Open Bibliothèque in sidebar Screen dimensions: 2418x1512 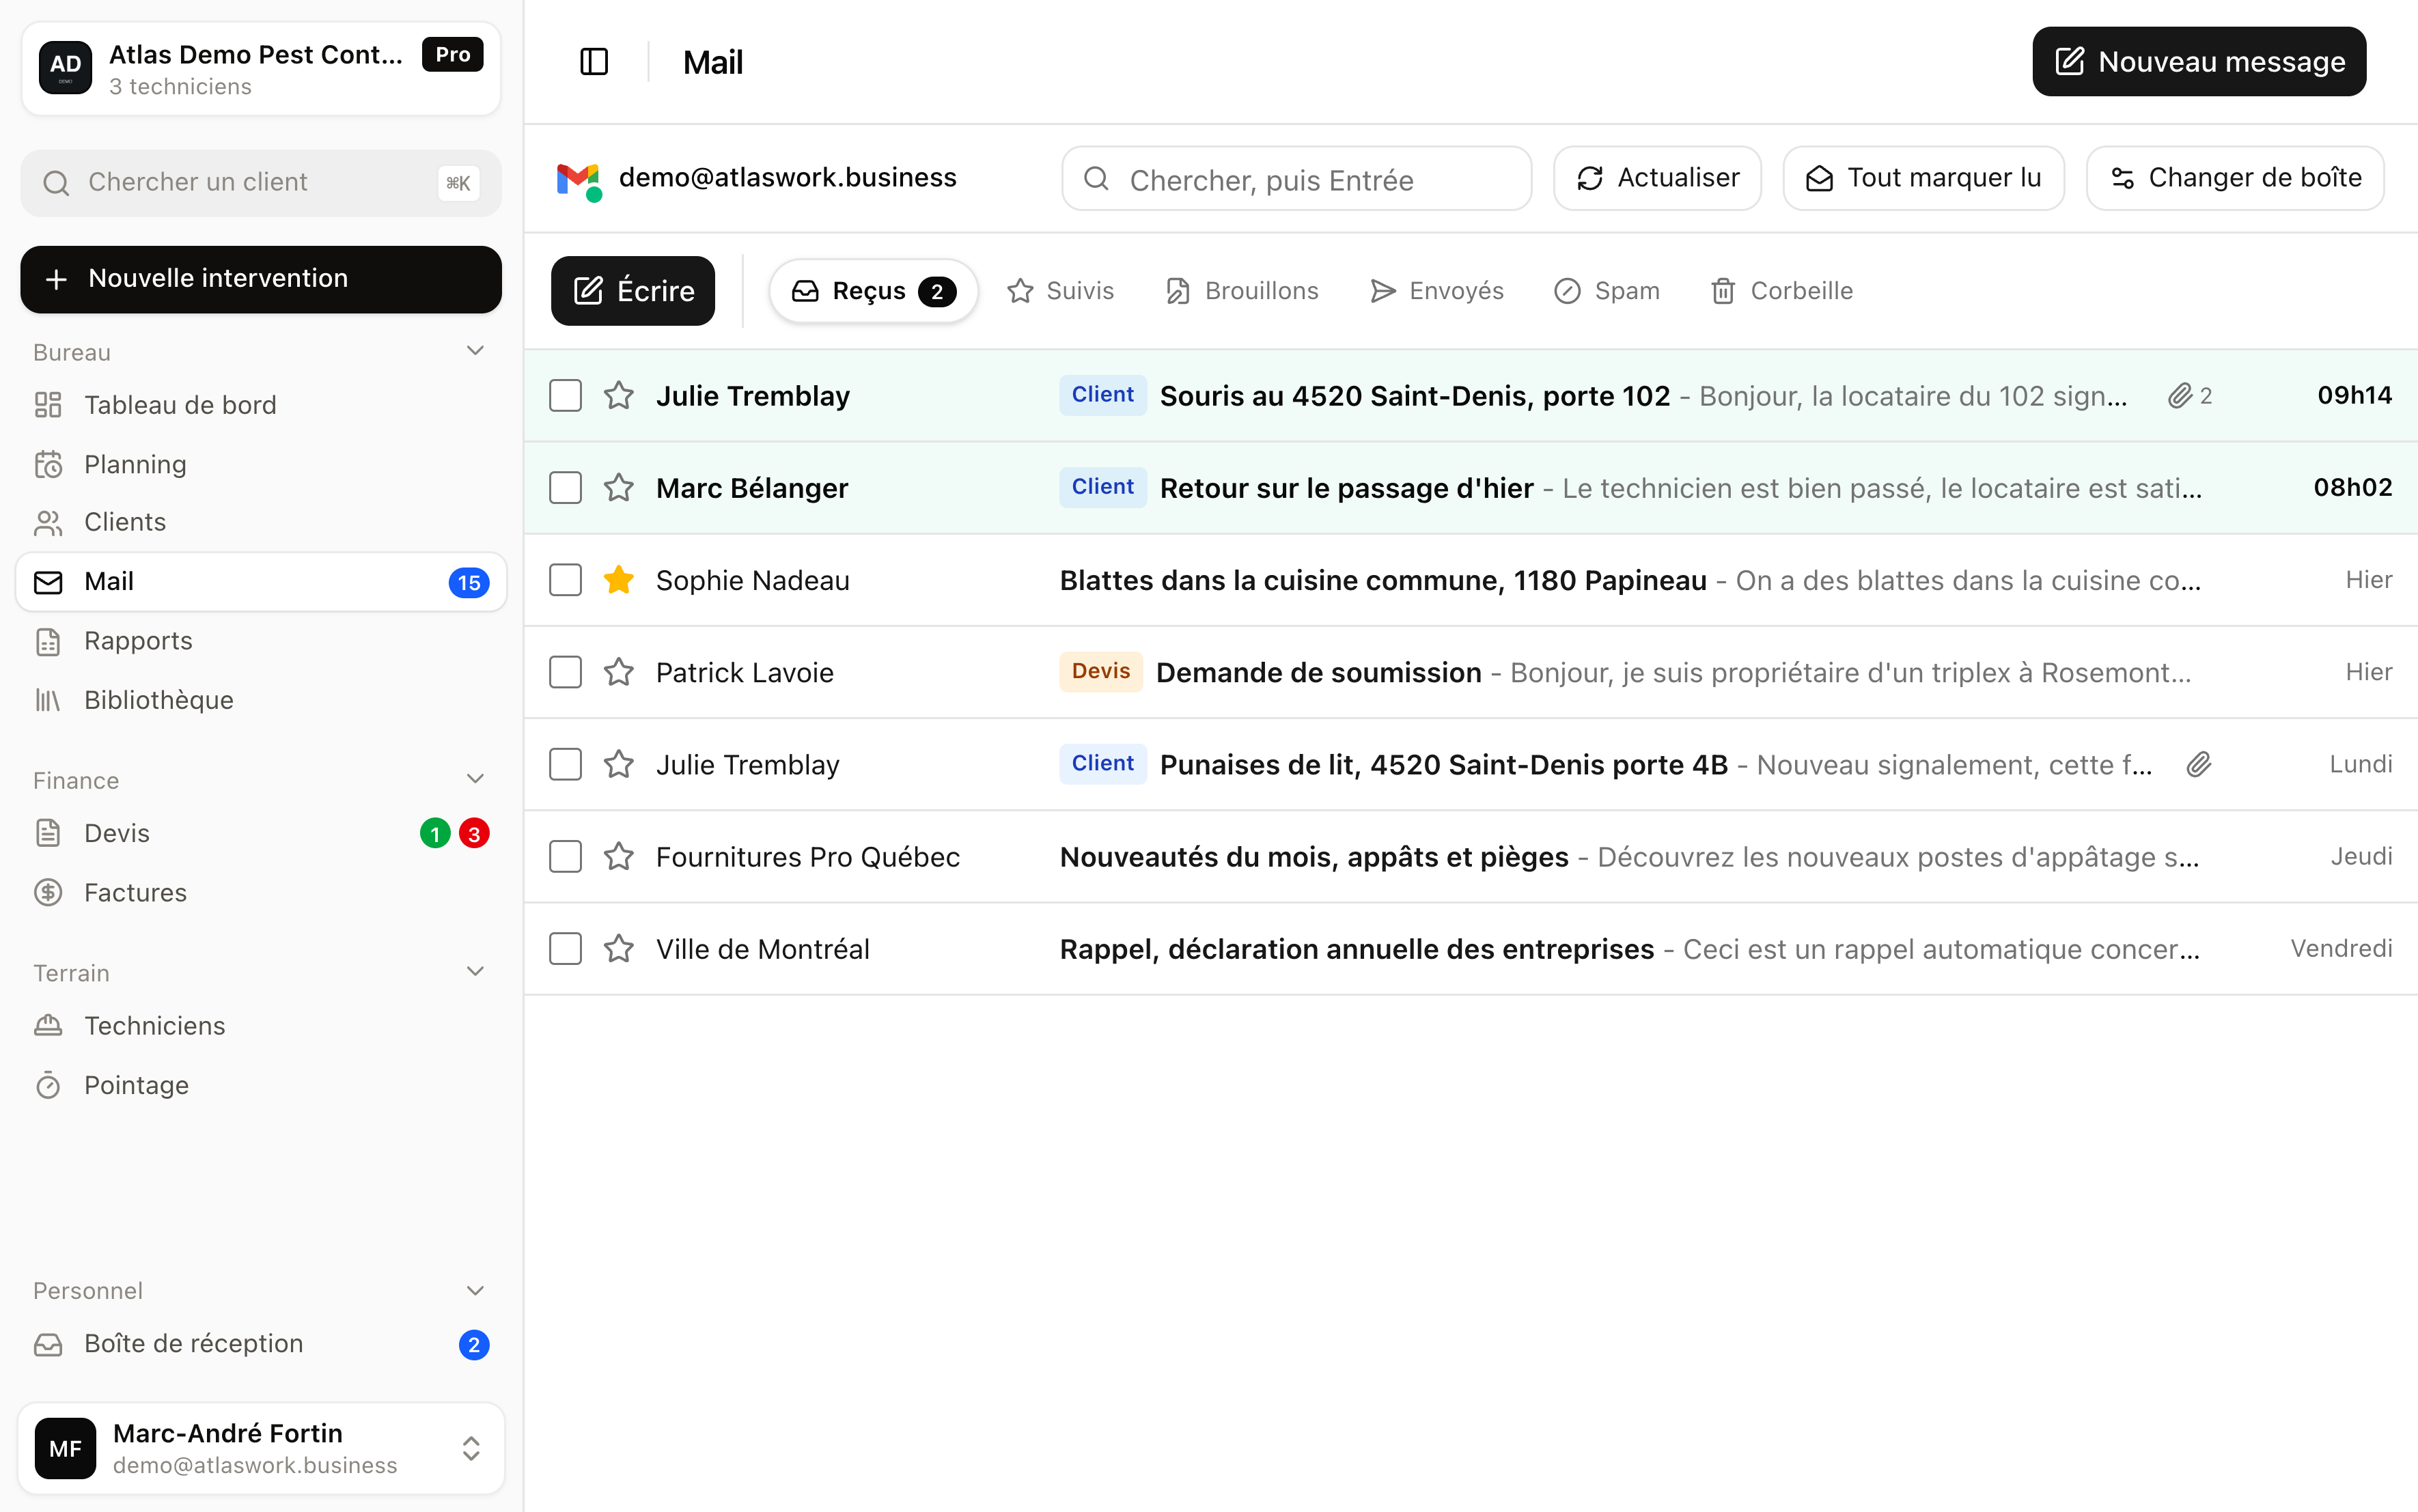tap(261, 700)
